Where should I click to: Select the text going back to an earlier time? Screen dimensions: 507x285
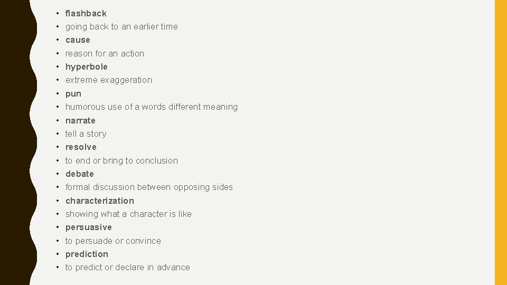tap(121, 27)
